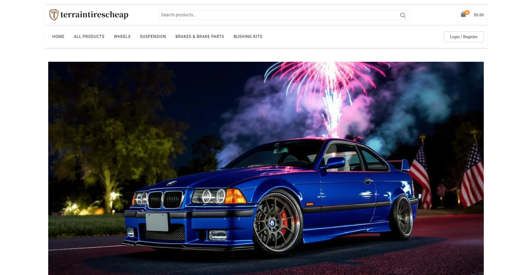Click the search magnifier icon
This screenshot has width=532, height=275.
point(403,15)
